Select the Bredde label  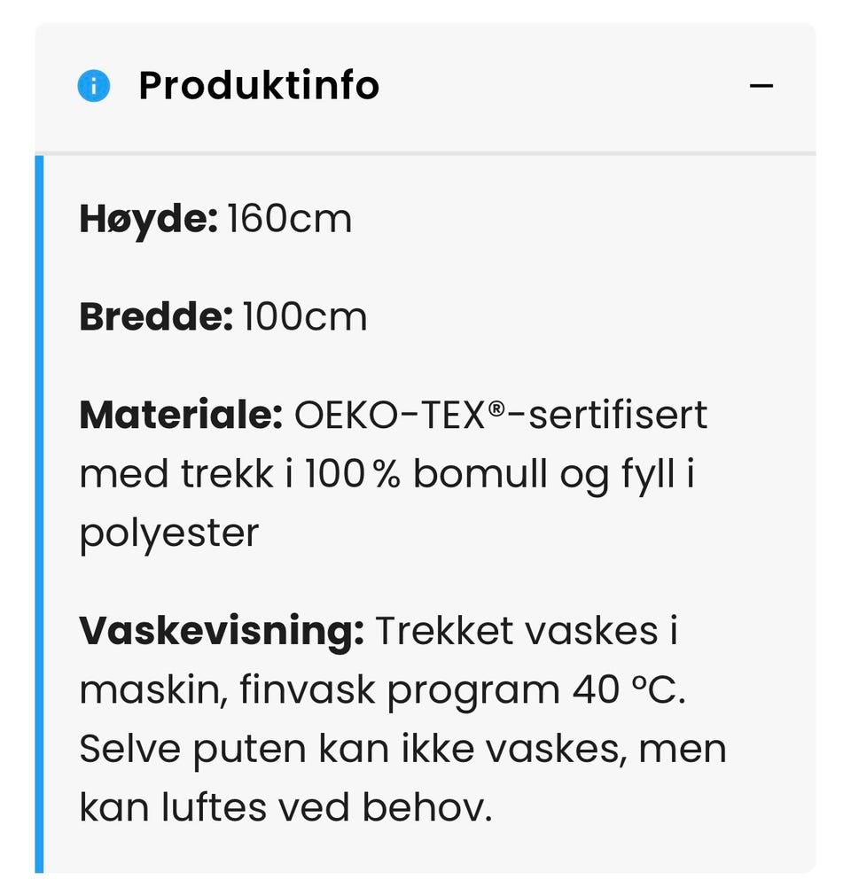click(x=156, y=317)
